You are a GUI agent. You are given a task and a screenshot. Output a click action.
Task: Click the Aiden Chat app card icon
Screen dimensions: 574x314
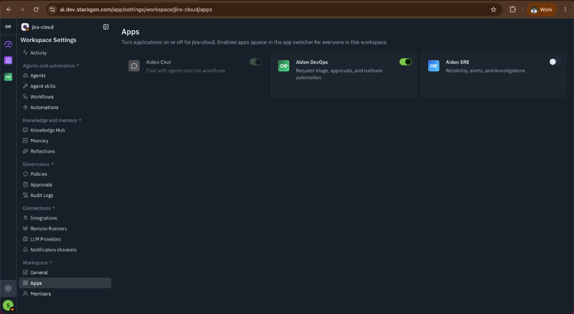point(134,66)
